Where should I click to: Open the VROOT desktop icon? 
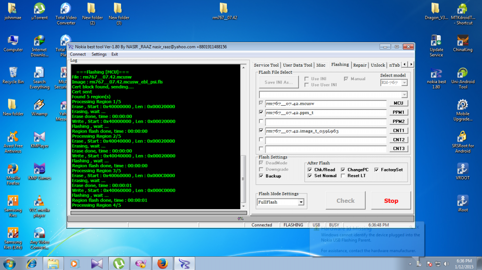[x=463, y=170]
